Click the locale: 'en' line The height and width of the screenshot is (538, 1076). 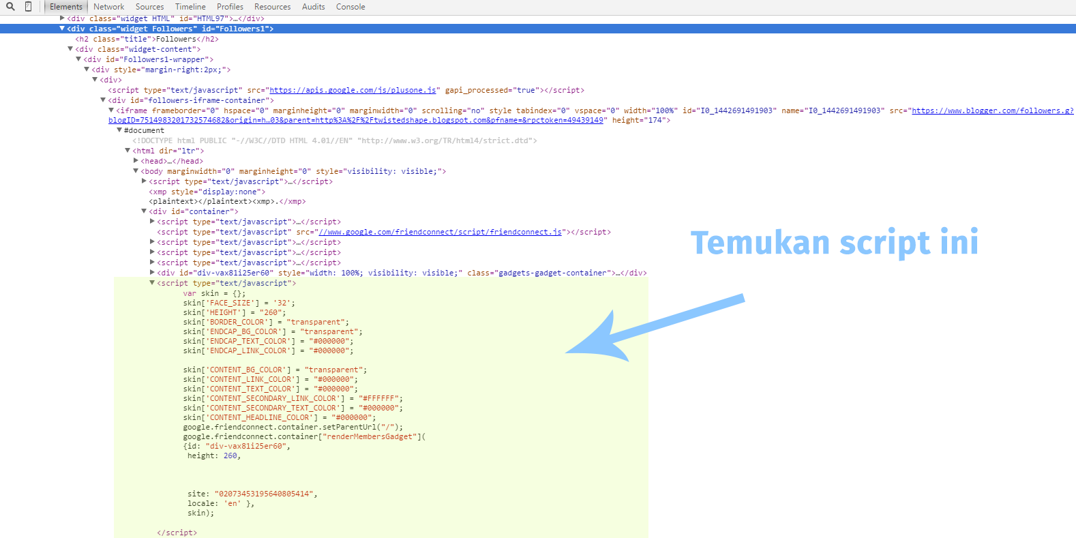[221, 503]
